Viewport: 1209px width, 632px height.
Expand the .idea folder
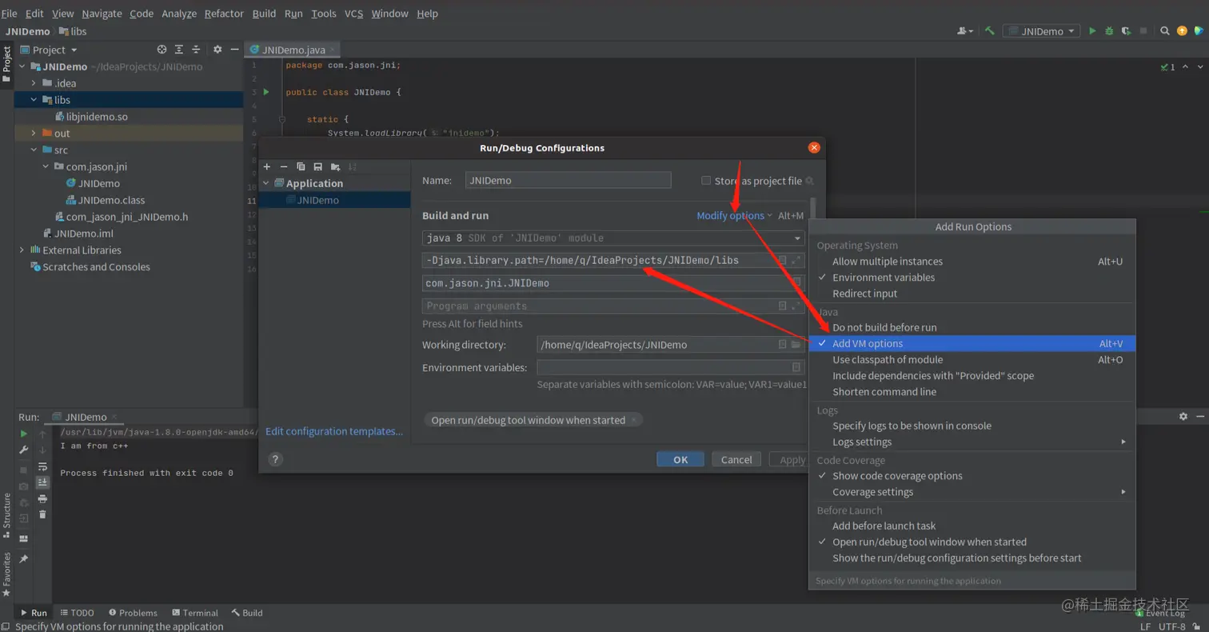coord(34,83)
